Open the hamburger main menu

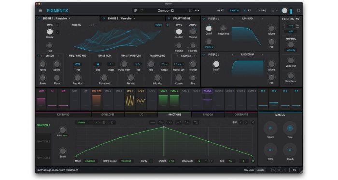pyautogui.click(x=40, y=10)
